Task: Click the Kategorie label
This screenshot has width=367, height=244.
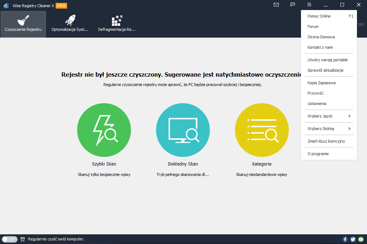Action: point(262,164)
